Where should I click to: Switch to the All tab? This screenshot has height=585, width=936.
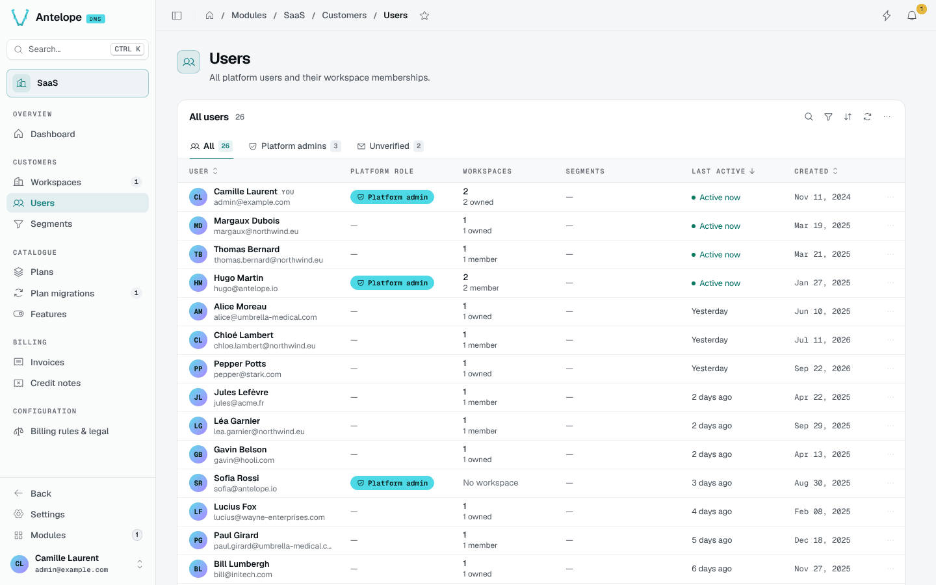[211, 146]
